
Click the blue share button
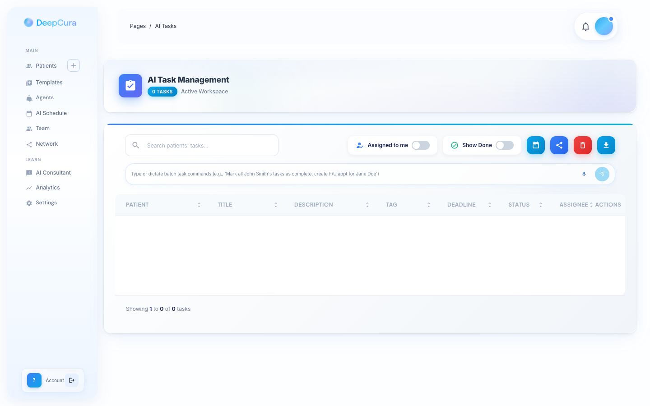coord(559,145)
